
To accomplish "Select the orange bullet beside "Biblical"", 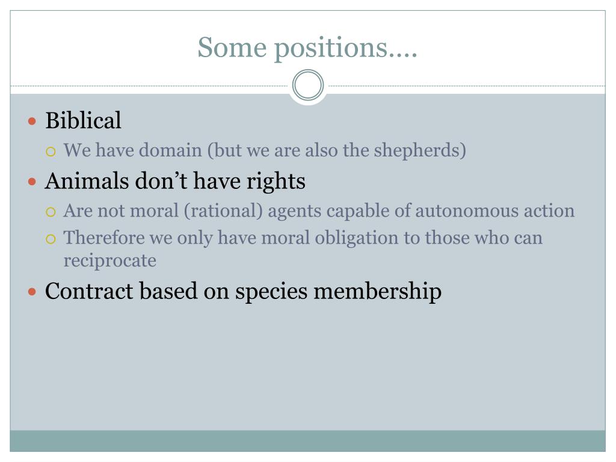I will pos(32,121).
